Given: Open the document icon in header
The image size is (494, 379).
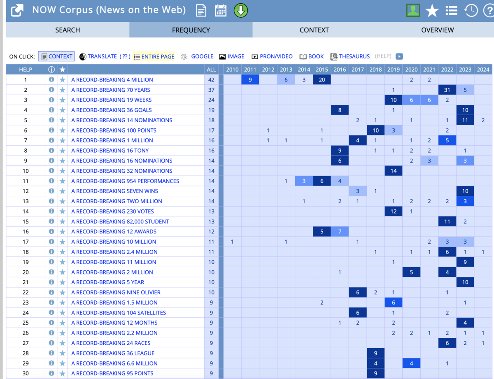Looking at the screenshot, I should (x=201, y=10).
